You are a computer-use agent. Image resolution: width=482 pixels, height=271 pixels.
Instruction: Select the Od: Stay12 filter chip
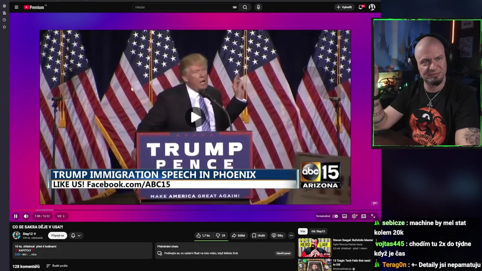(318, 231)
